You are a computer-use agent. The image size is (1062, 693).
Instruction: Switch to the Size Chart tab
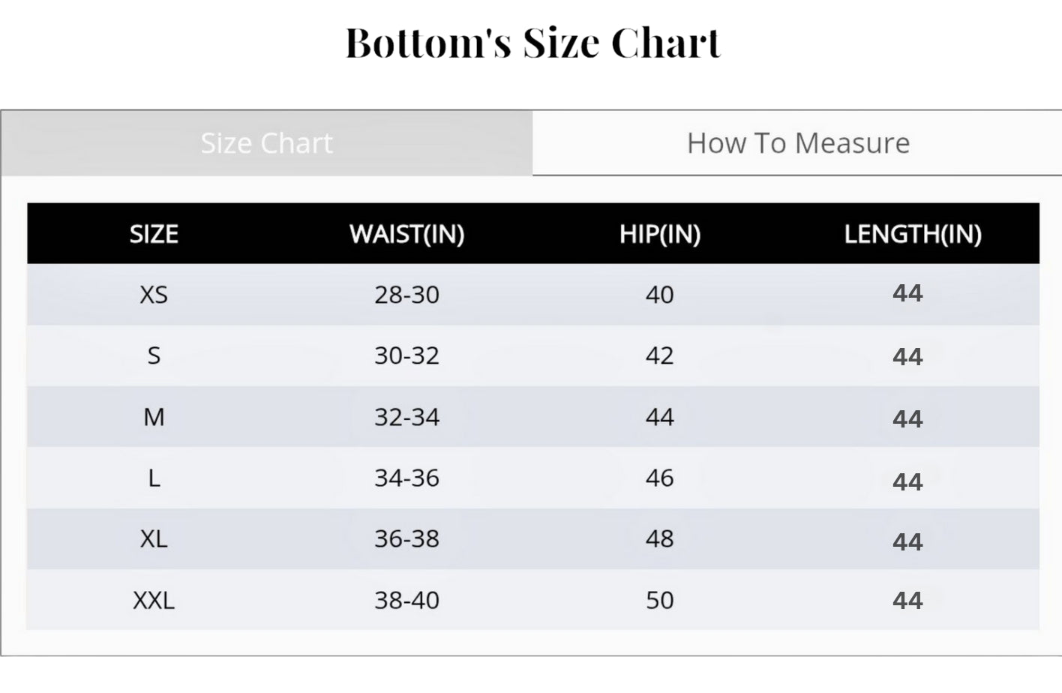point(266,143)
